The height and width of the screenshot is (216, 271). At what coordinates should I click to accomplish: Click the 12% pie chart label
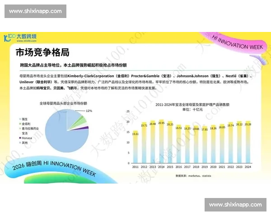tap(89, 111)
